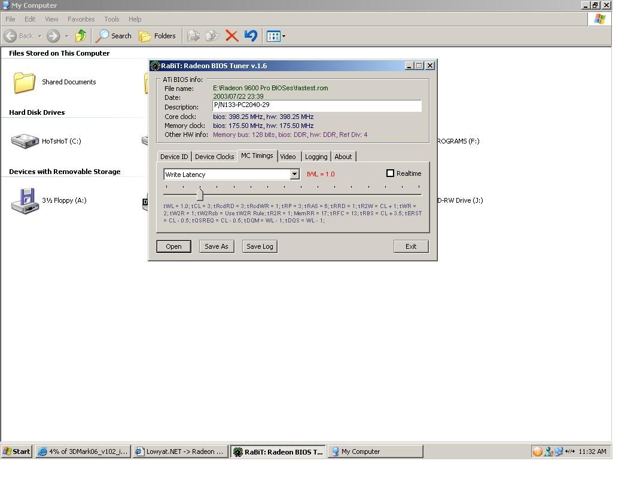Go up one folder level in My Computer
The width and height of the screenshot is (643, 482).
(81, 36)
